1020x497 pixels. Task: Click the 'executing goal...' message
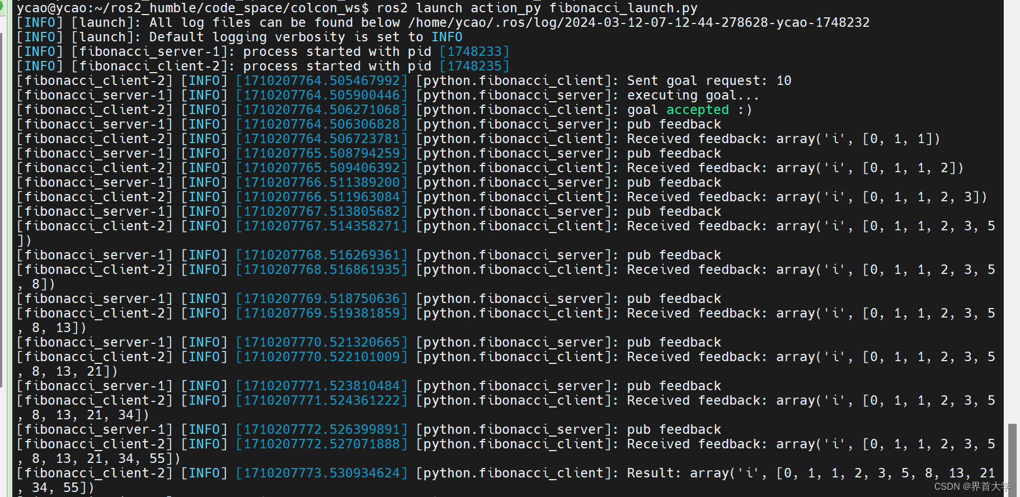pos(693,95)
